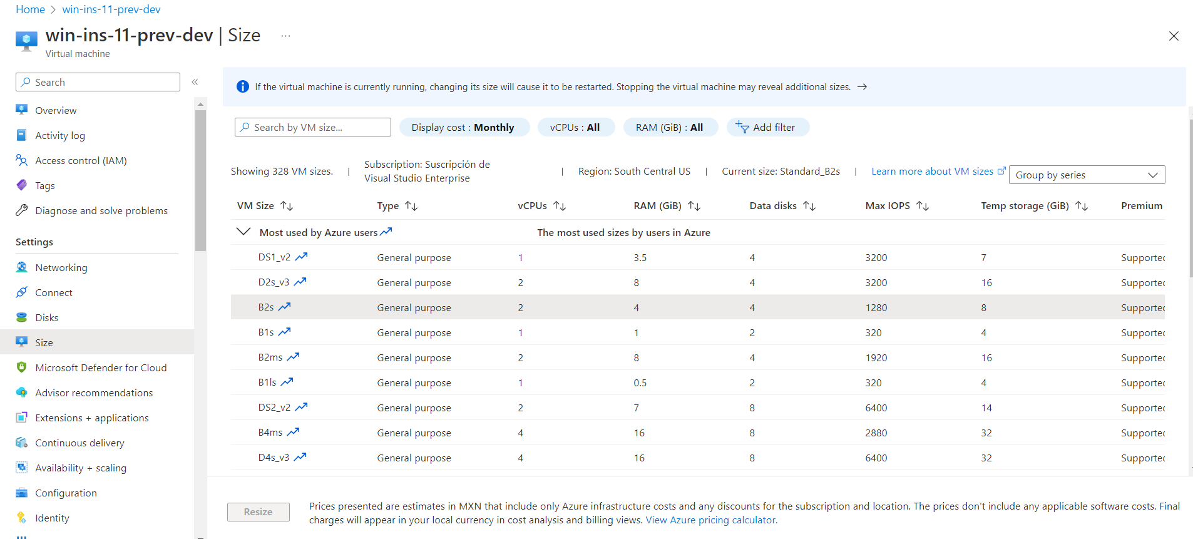Click the trend icon next to B1ls
Image resolution: width=1193 pixels, height=539 pixels.
click(x=287, y=382)
